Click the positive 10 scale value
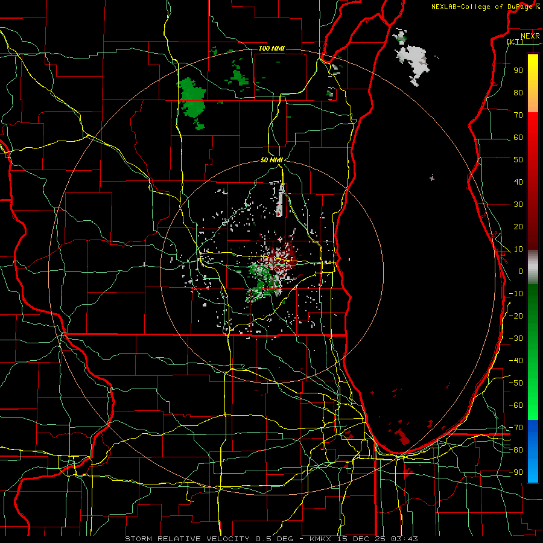 tap(518, 249)
